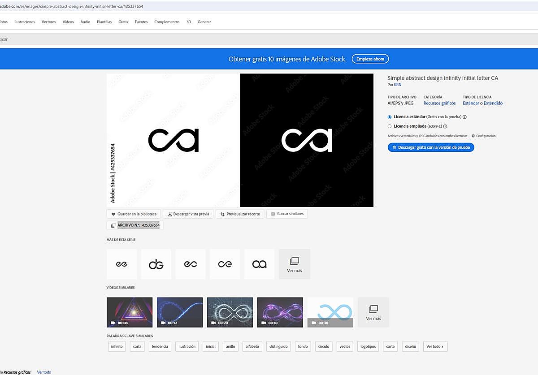538x375 pixels.
Task: Click the download icon for Descargar vista previa
Action: (x=169, y=214)
